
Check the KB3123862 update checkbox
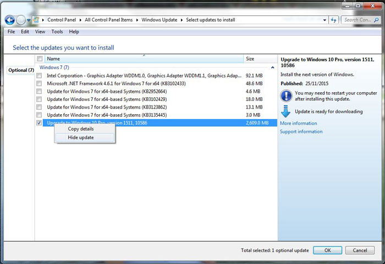(x=39, y=107)
